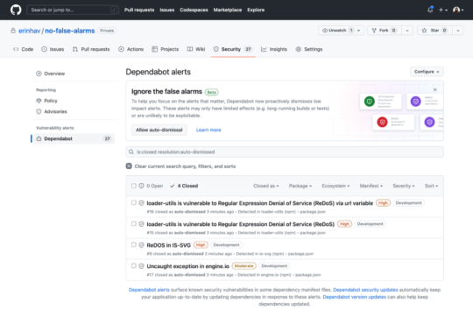The width and height of the screenshot is (473, 324).
Task: Open the no-false-alarms repository link
Action: [x=70, y=31]
